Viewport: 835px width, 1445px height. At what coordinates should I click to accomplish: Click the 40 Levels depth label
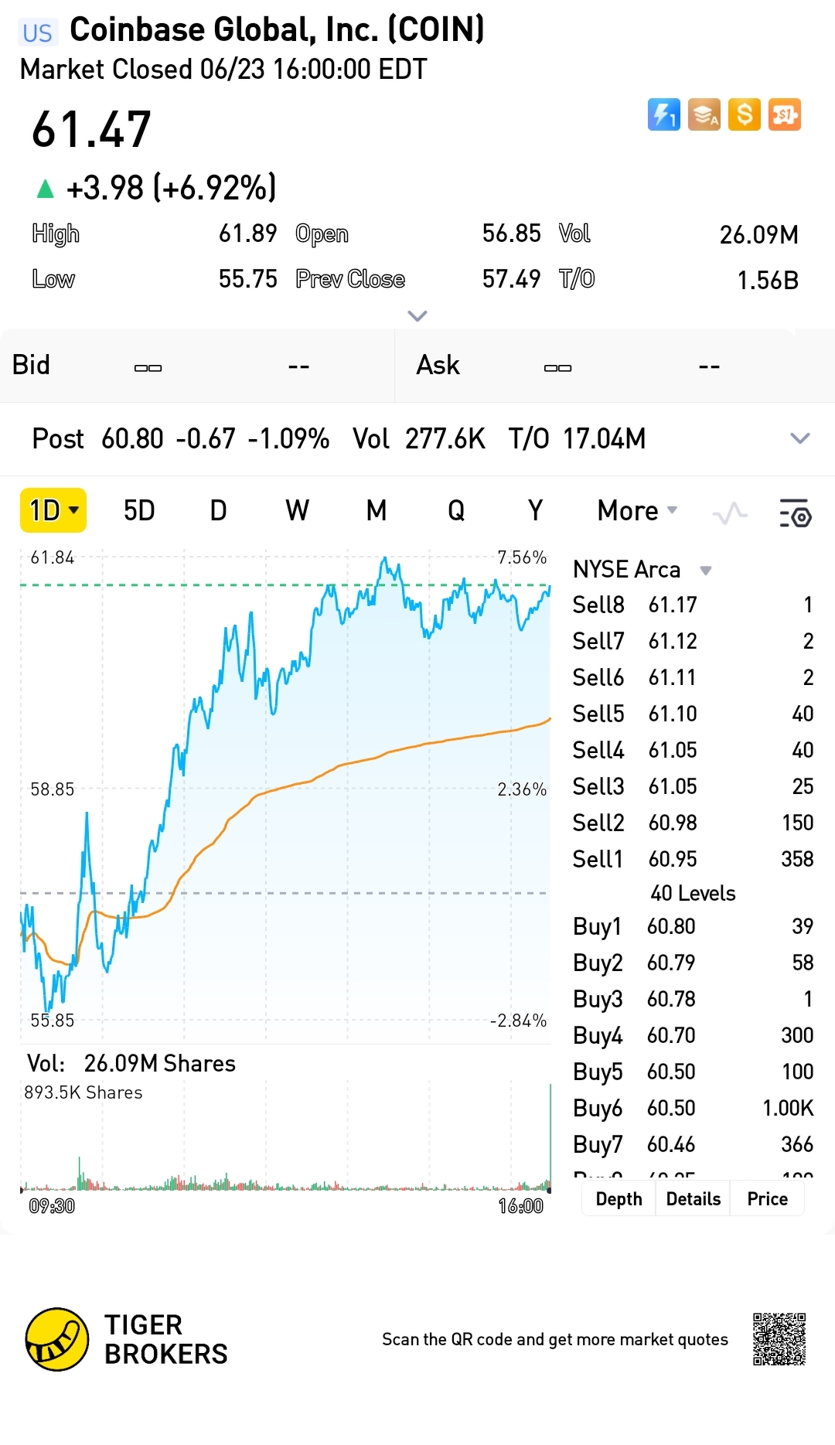pyautogui.click(x=693, y=894)
